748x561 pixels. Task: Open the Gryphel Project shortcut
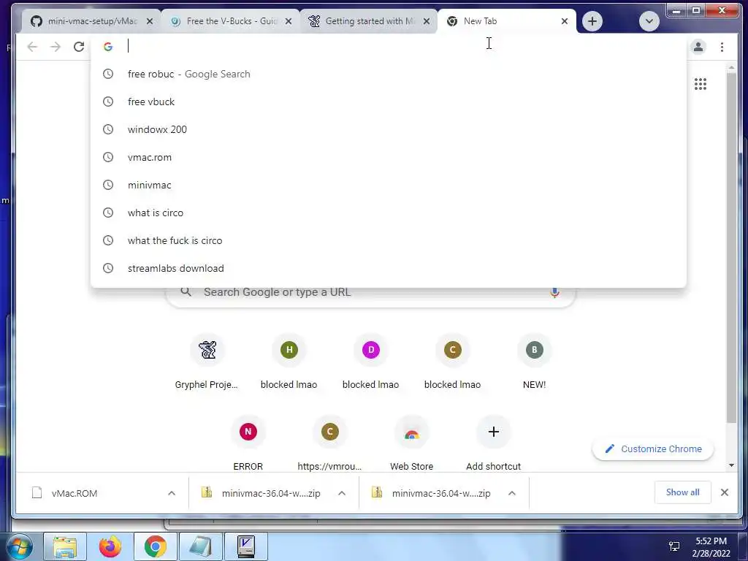(207, 362)
